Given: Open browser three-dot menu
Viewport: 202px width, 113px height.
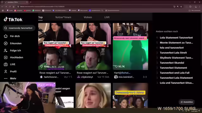Looking at the screenshot, I should click(x=200, y=7).
